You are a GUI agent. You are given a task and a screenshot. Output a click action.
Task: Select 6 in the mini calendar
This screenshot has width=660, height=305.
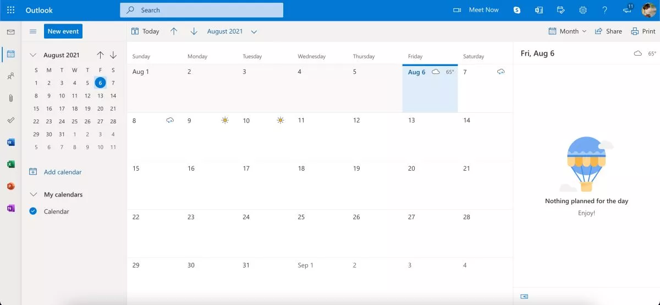(x=100, y=83)
